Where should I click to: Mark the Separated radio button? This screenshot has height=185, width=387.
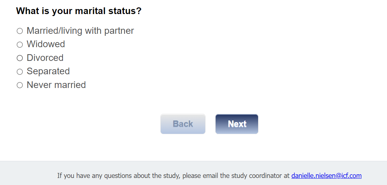(20, 72)
